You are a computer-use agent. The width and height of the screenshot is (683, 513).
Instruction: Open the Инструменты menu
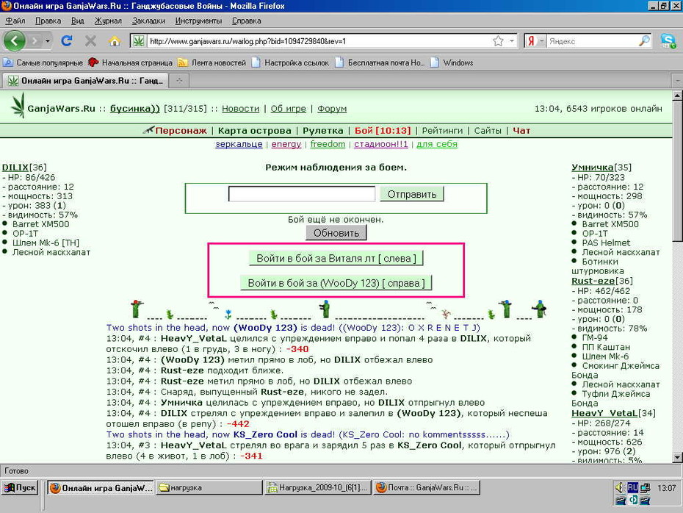coord(198,21)
